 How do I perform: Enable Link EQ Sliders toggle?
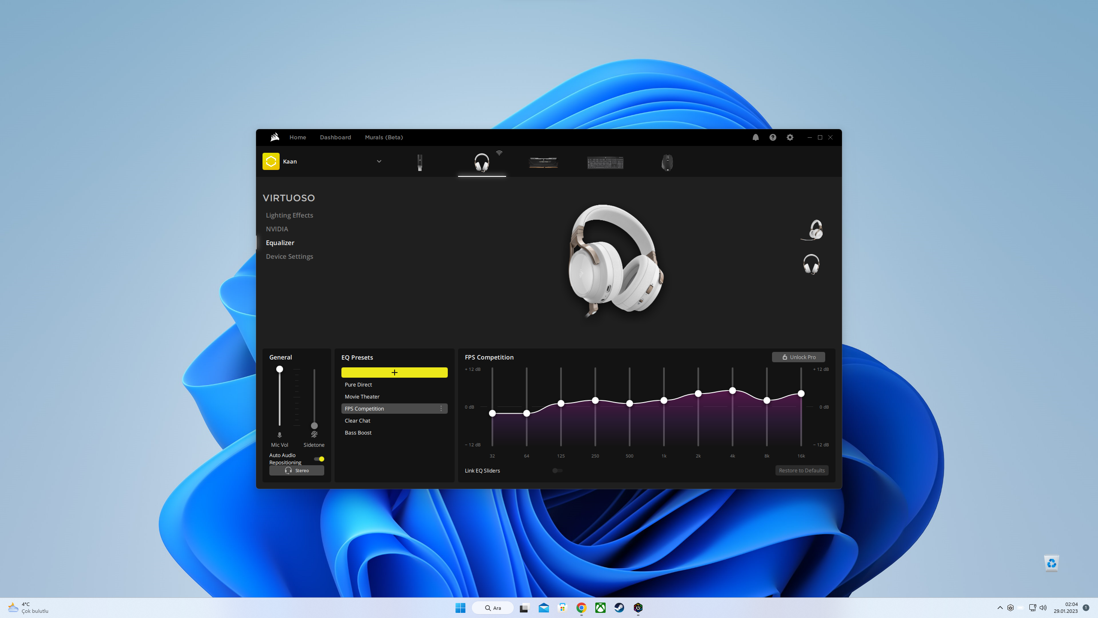coord(557,470)
